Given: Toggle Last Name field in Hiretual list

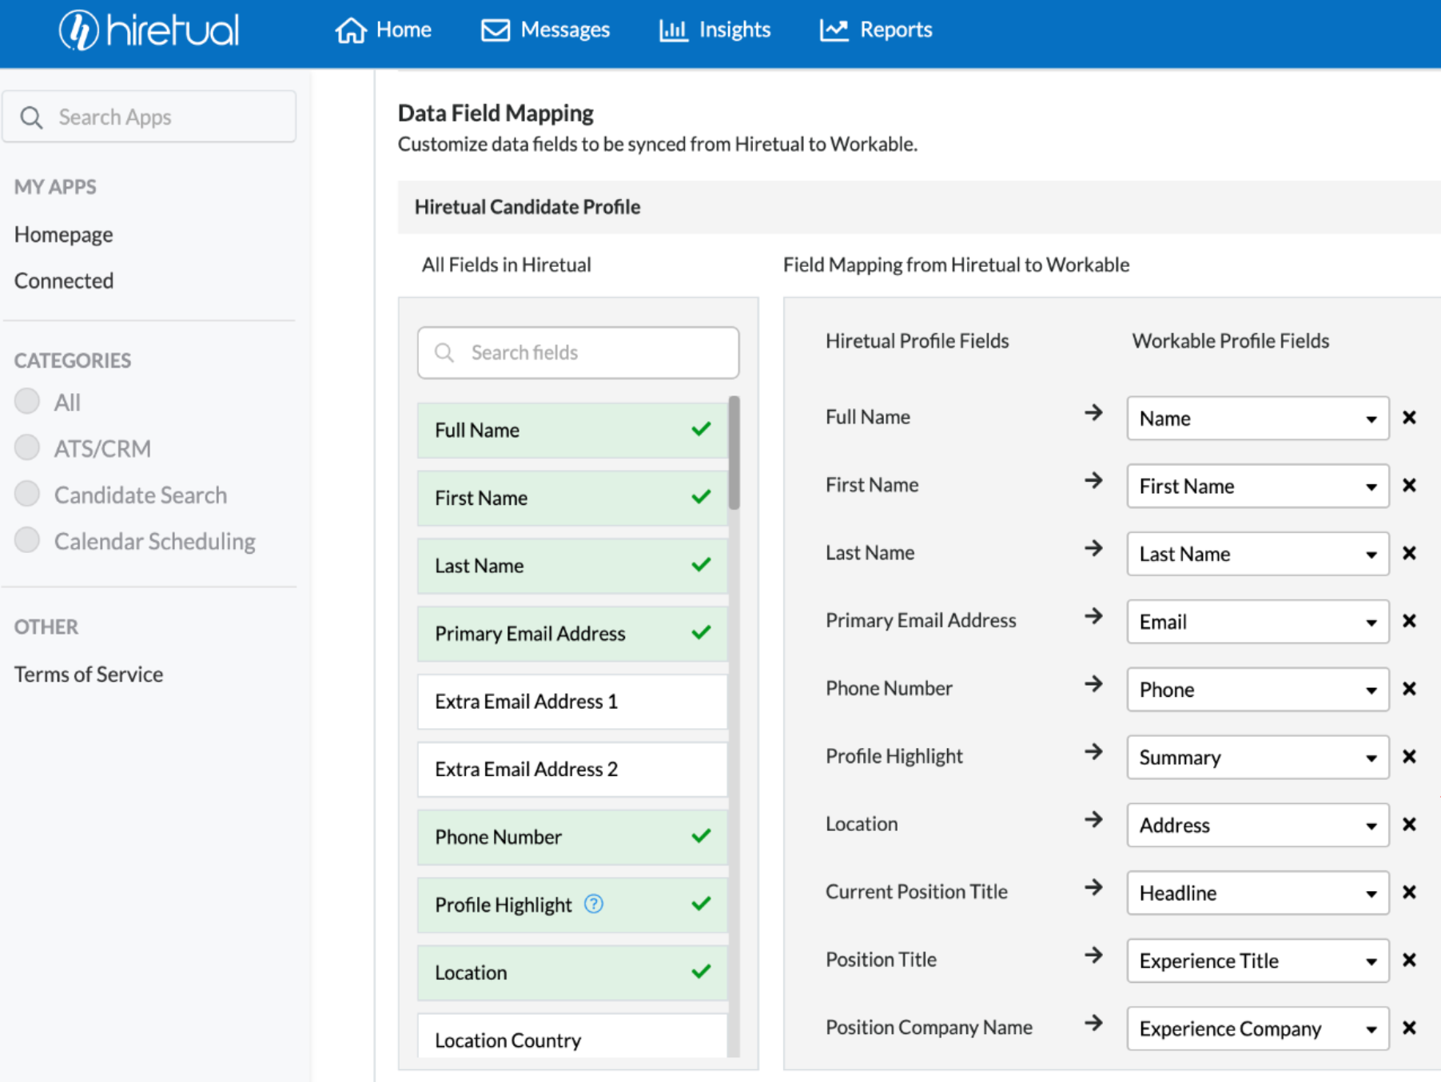Looking at the screenshot, I should click(572, 566).
